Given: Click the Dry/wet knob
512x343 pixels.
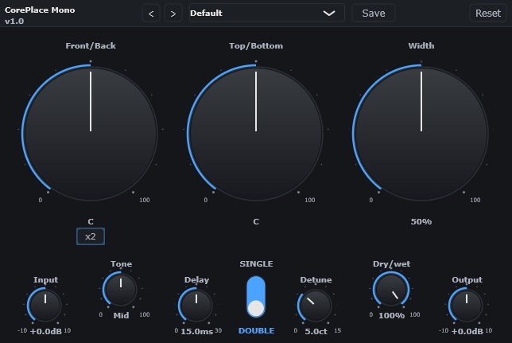Looking at the screenshot, I should [391, 290].
